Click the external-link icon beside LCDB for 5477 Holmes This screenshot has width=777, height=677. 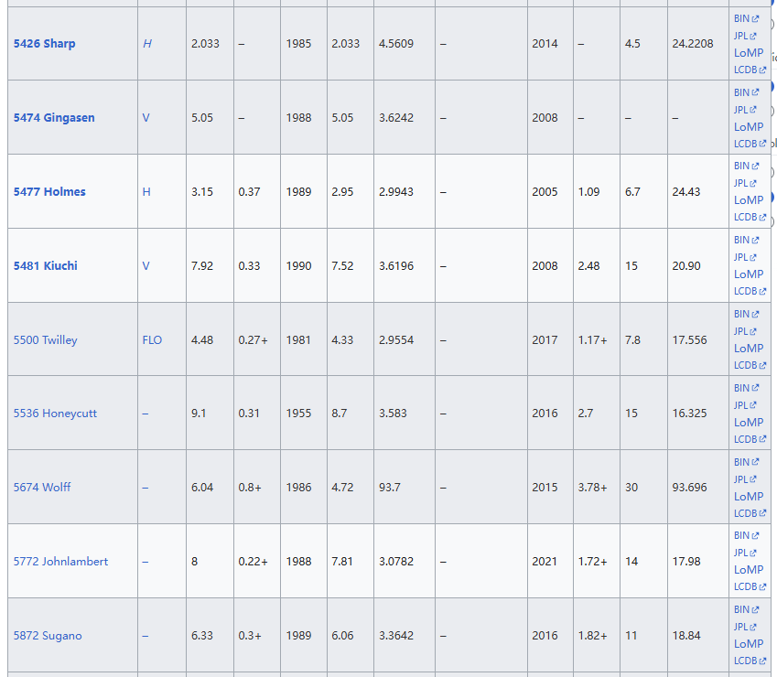pyautogui.click(x=762, y=218)
